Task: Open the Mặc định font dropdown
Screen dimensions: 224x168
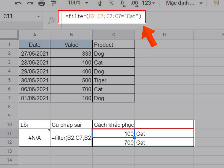Action: coord(184,3)
